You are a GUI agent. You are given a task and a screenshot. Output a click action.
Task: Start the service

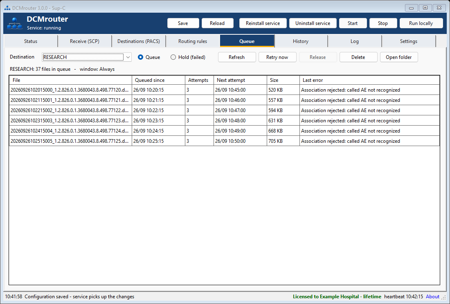pyautogui.click(x=353, y=23)
